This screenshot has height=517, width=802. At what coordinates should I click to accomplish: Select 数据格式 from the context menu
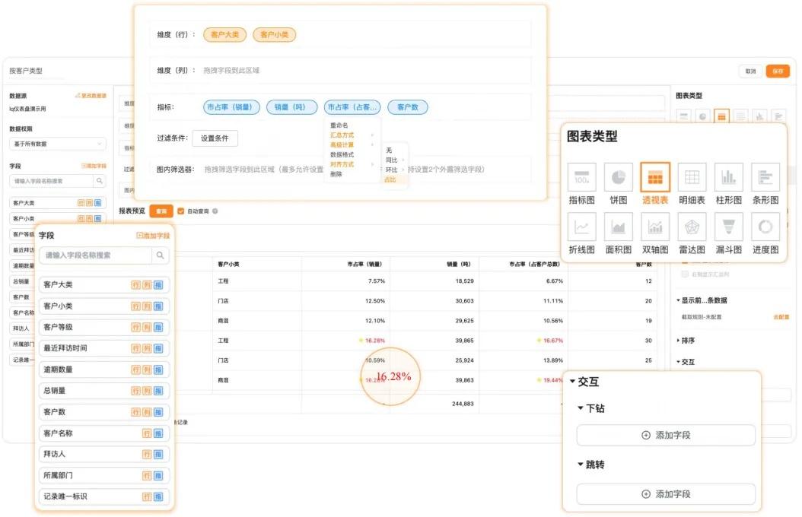click(x=342, y=154)
